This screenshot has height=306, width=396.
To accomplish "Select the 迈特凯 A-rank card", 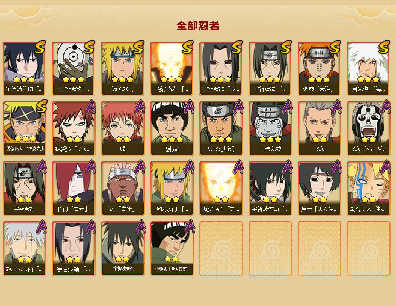I will (172, 128).
